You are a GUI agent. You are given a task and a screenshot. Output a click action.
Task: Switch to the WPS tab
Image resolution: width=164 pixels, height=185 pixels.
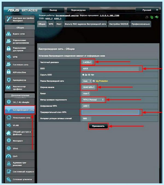[x=51, y=24]
